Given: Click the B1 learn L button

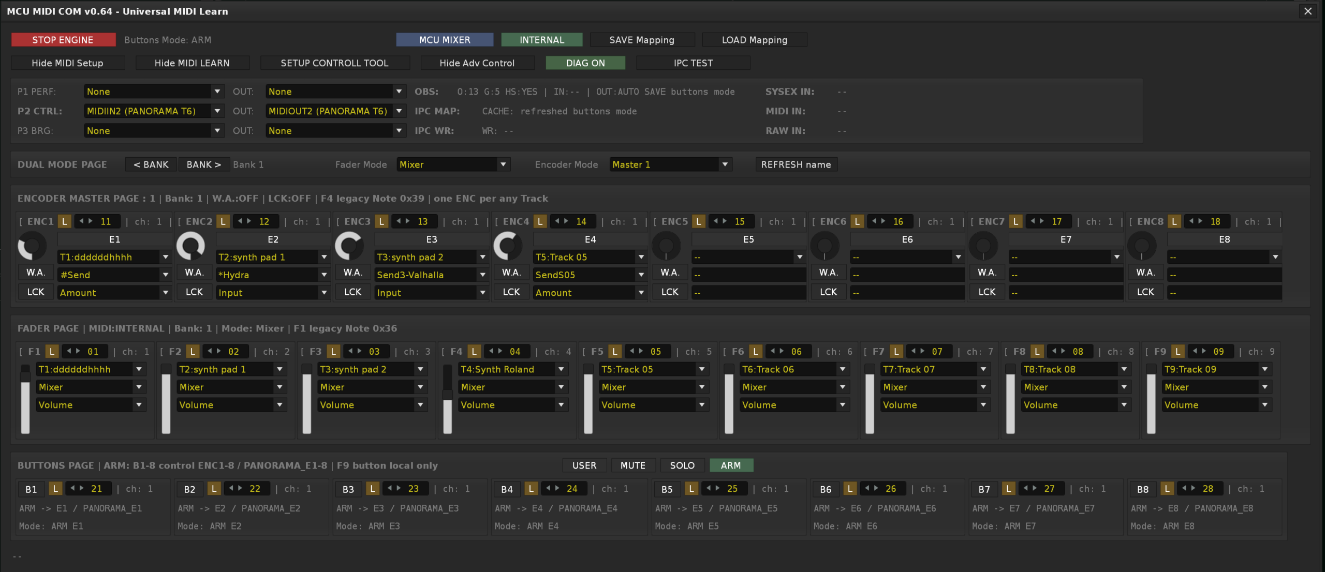Looking at the screenshot, I should point(55,488).
